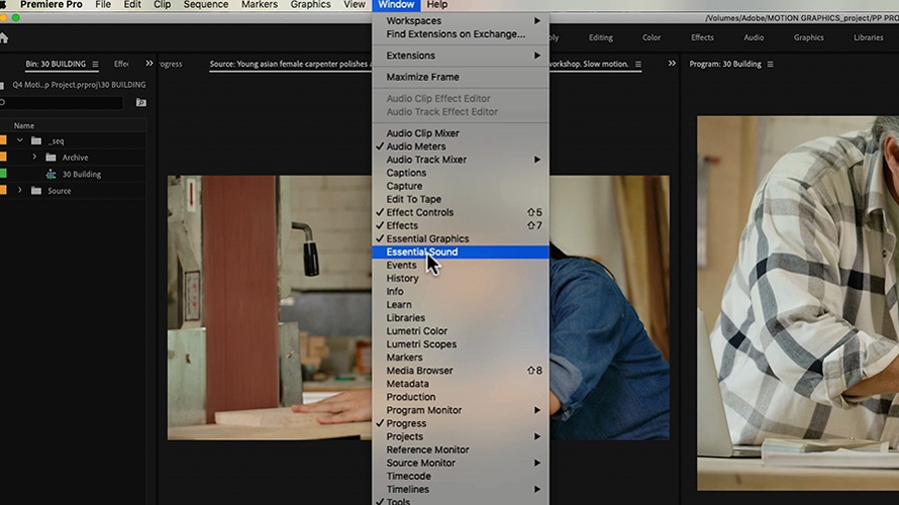Open the Extensions submenu
The image size is (899, 505).
(460, 56)
